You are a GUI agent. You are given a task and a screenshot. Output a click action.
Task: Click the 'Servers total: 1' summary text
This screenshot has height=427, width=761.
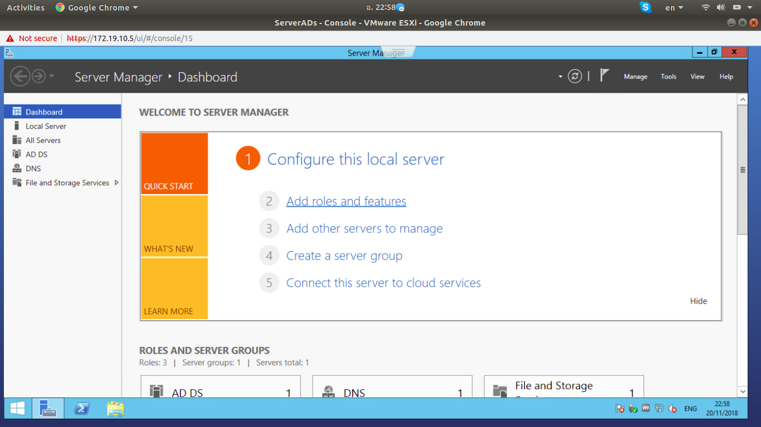click(282, 363)
